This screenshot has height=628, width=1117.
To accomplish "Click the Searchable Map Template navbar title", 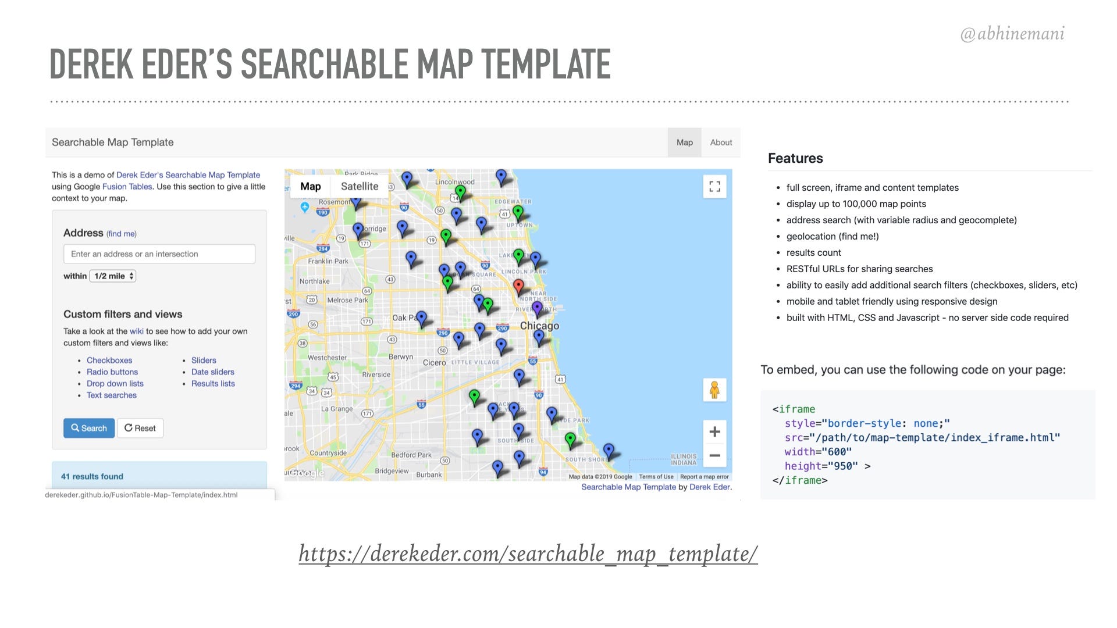I will [x=113, y=142].
